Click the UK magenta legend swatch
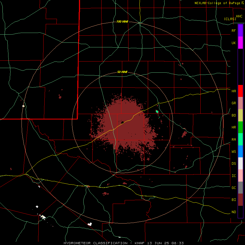The height and width of the screenshot is (245, 245). click(x=240, y=43)
